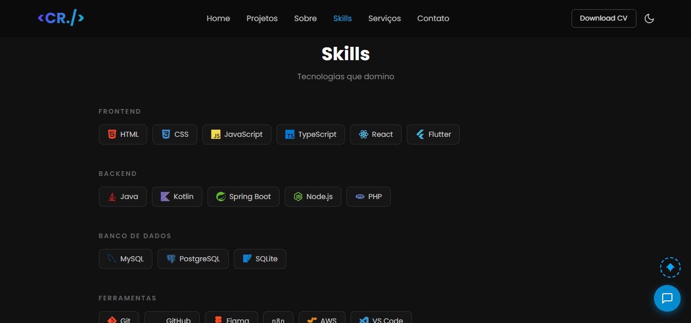This screenshot has width=691, height=323.
Task: Go to the Contato section
Action: (433, 19)
